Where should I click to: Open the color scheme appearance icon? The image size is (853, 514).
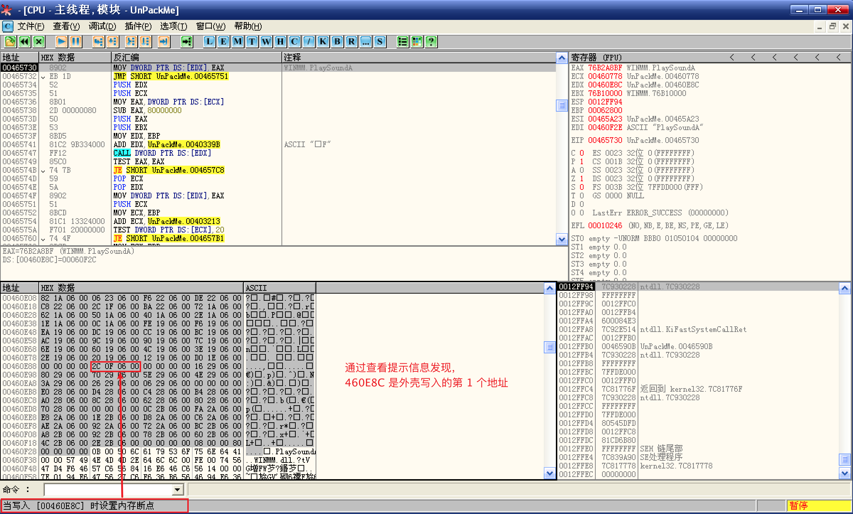click(417, 42)
